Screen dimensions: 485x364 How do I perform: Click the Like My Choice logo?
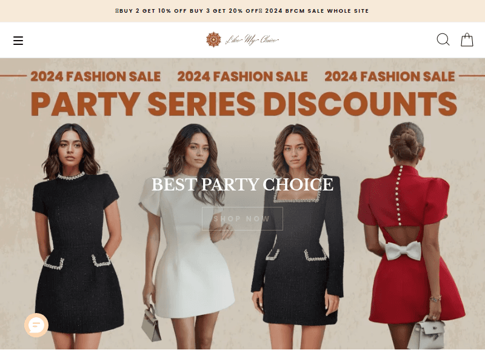point(242,39)
